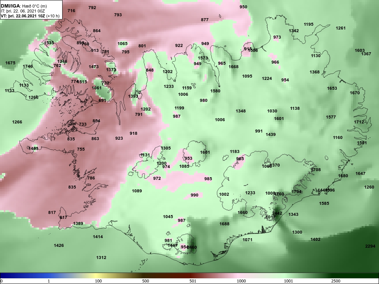The image size is (379, 284).
Task: Select the map value 1138
Action: click(294, 108)
